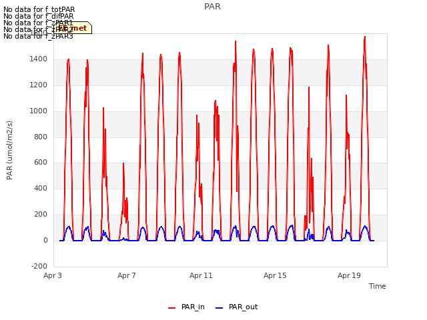Click the 600 y-axis tick label
The height and width of the screenshot is (320, 427).
[x=41, y=163]
